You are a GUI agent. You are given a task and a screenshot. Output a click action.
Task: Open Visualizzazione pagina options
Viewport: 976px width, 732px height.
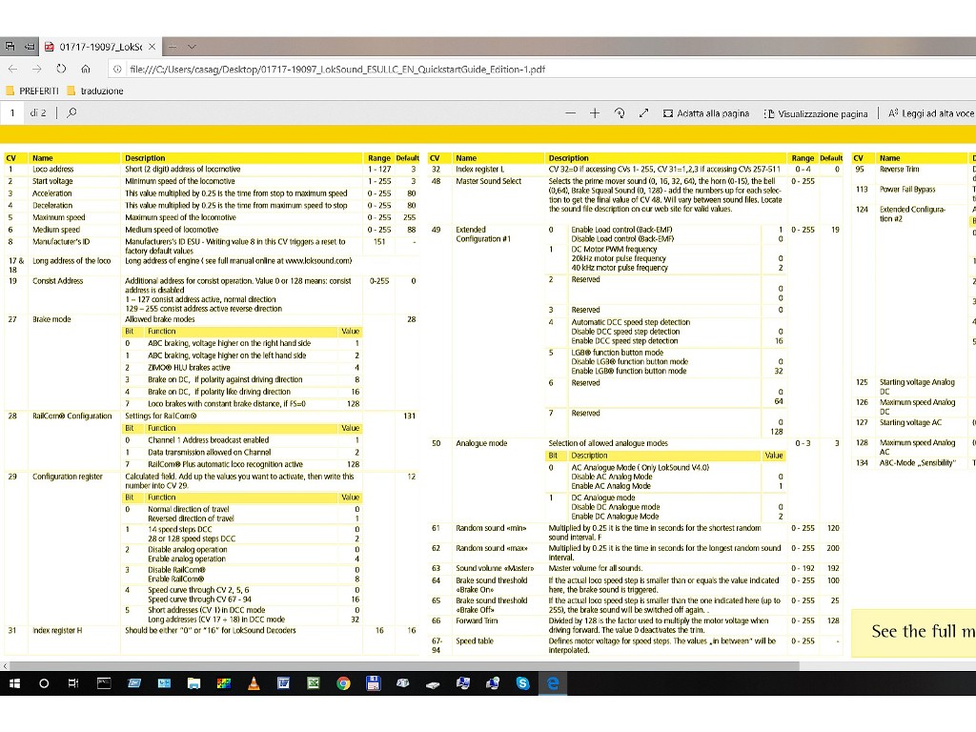(816, 113)
